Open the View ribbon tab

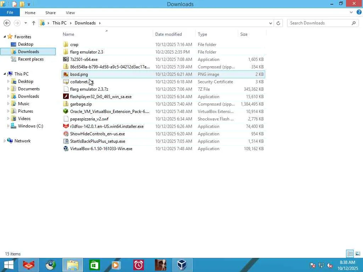tap(70, 13)
